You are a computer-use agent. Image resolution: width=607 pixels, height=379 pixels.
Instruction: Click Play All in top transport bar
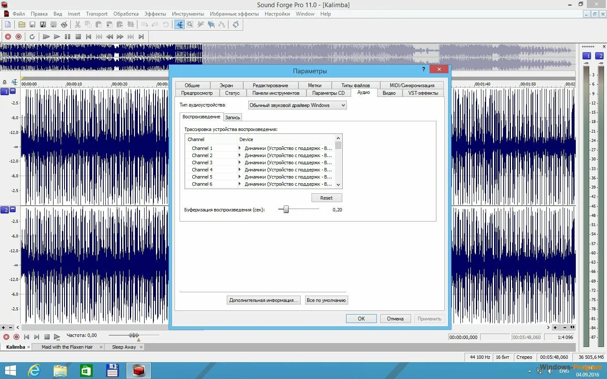click(46, 37)
